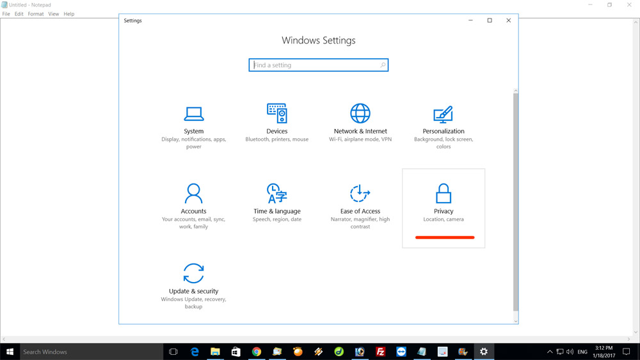Image resolution: width=640 pixels, height=360 pixels.
Task: Click "Windows Update, recovery, backup" description
Action: 193,303
